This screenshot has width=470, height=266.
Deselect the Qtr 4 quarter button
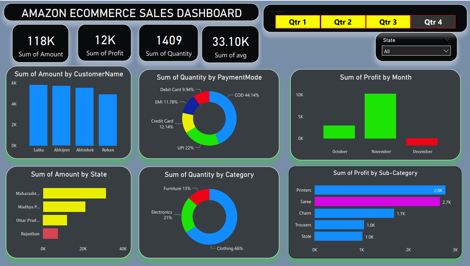433,22
